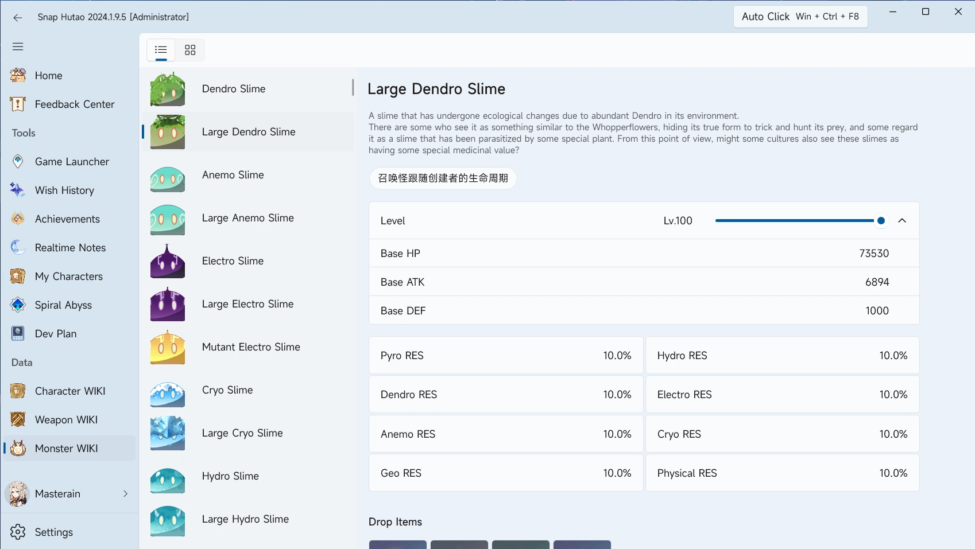Image resolution: width=975 pixels, height=549 pixels.
Task: Click the Electro RES card
Action: [783, 395]
